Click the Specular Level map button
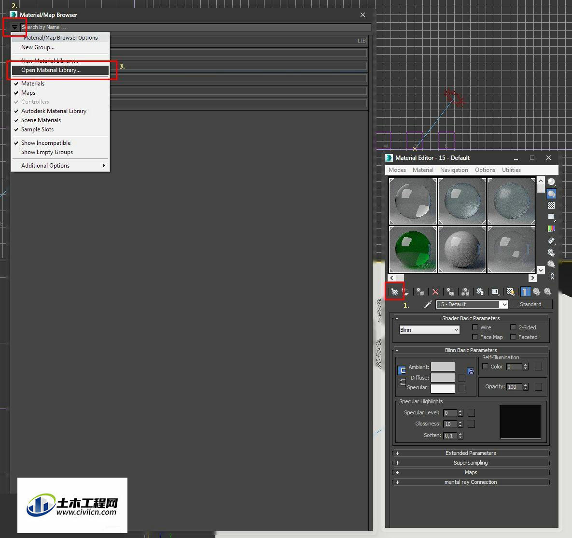This screenshot has width=572, height=538. coord(471,413)
